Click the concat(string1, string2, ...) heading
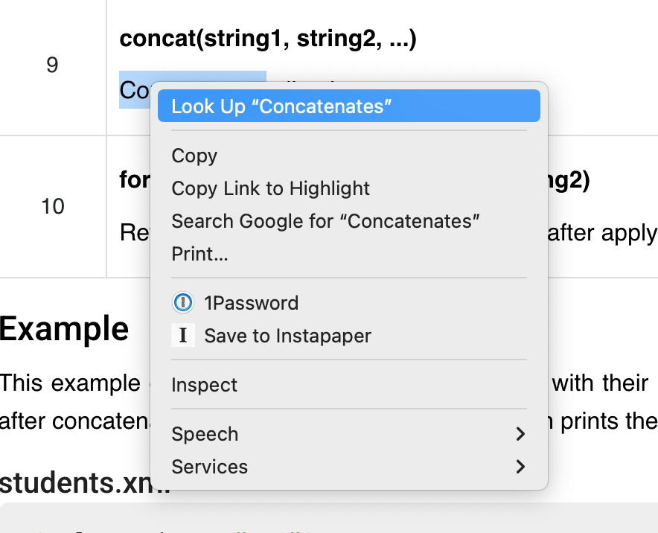Viewport: 658px width, 533px height. click(268, 39)
